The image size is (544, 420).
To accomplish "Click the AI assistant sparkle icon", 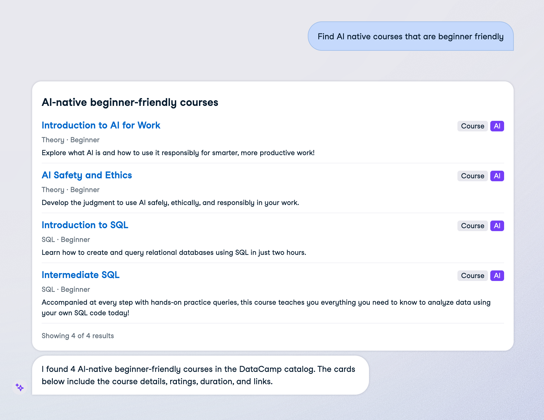I will (20, 387).
